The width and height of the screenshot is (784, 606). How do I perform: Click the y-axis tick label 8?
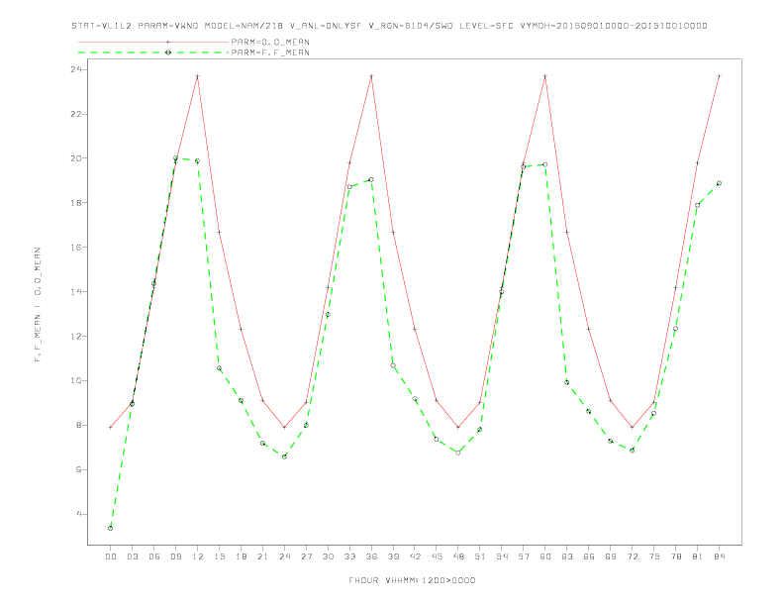click(x=78, y=426)
